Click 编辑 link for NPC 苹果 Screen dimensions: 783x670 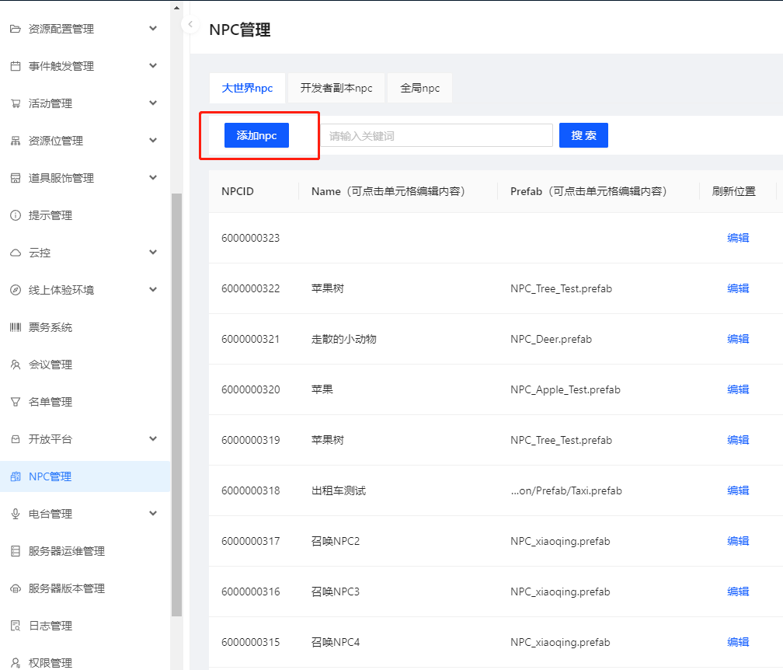pos(738,389)
